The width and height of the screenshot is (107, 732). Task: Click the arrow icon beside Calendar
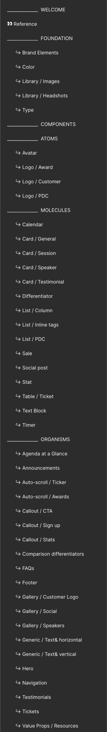(18, 224)
